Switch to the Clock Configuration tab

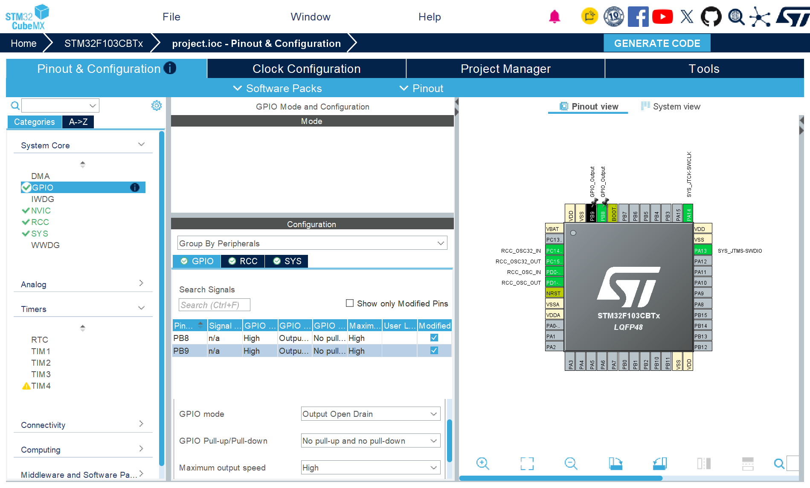[307, 69]
